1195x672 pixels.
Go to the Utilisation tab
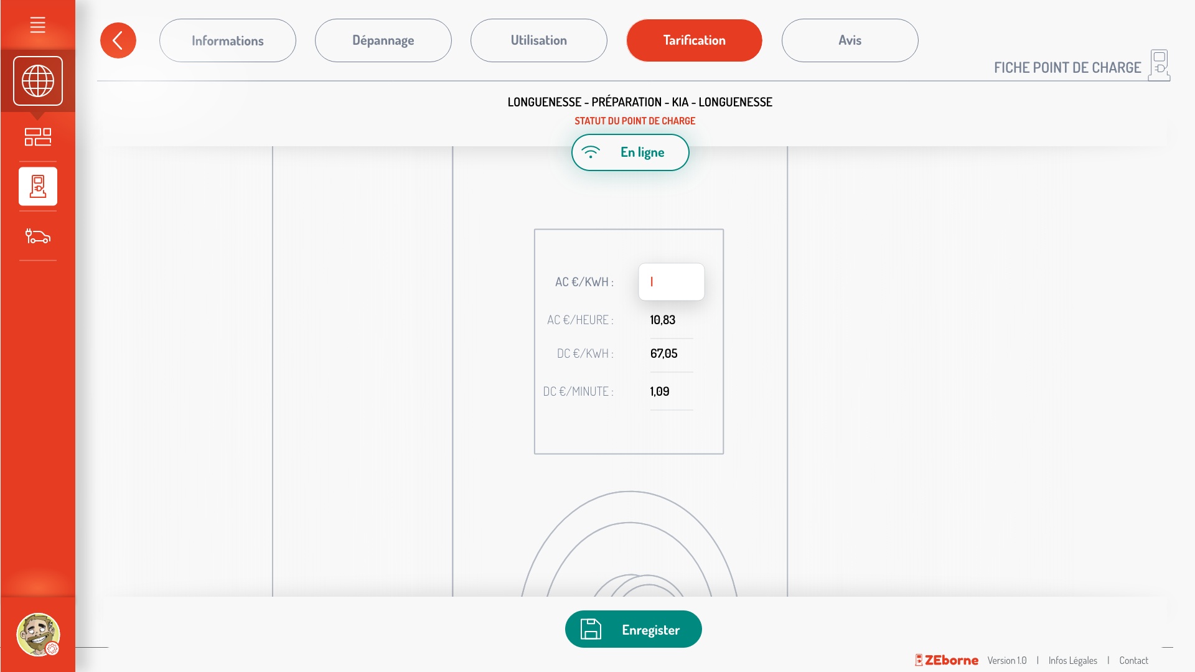tap(538, 40)
